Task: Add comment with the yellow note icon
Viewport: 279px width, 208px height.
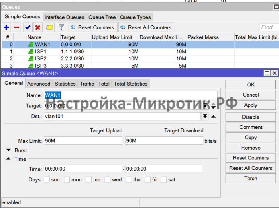Action: (x=49, y=27)
